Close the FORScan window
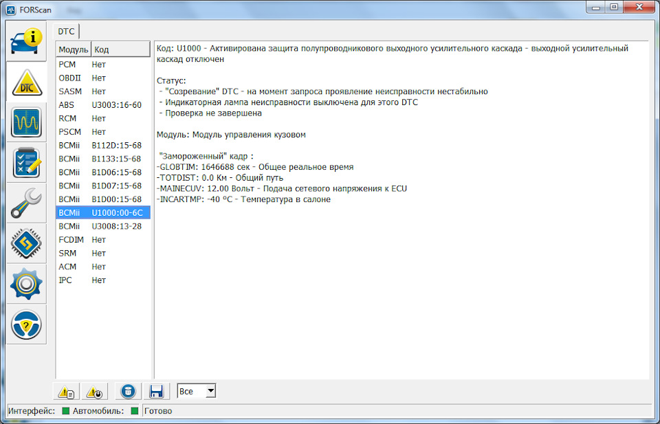Screen dimensions: 660x424 pos(639,7)
